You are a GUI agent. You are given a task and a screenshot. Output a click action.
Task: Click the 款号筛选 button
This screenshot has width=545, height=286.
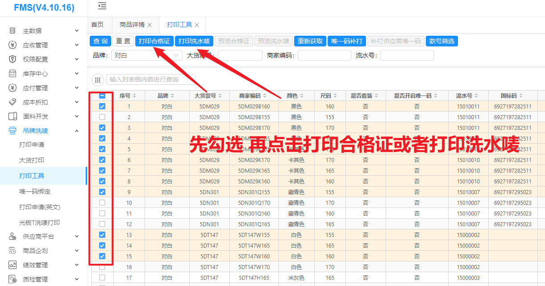(x=441, y=41)
